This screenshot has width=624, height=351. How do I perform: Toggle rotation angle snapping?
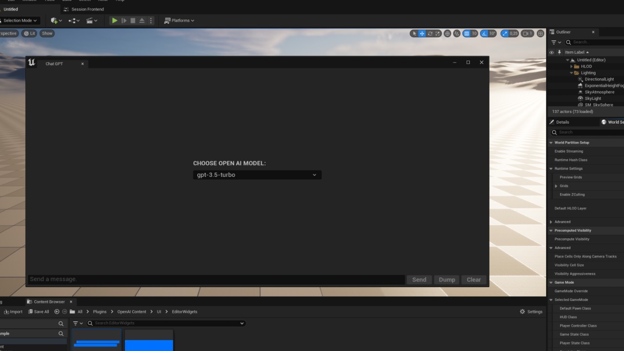485,34
